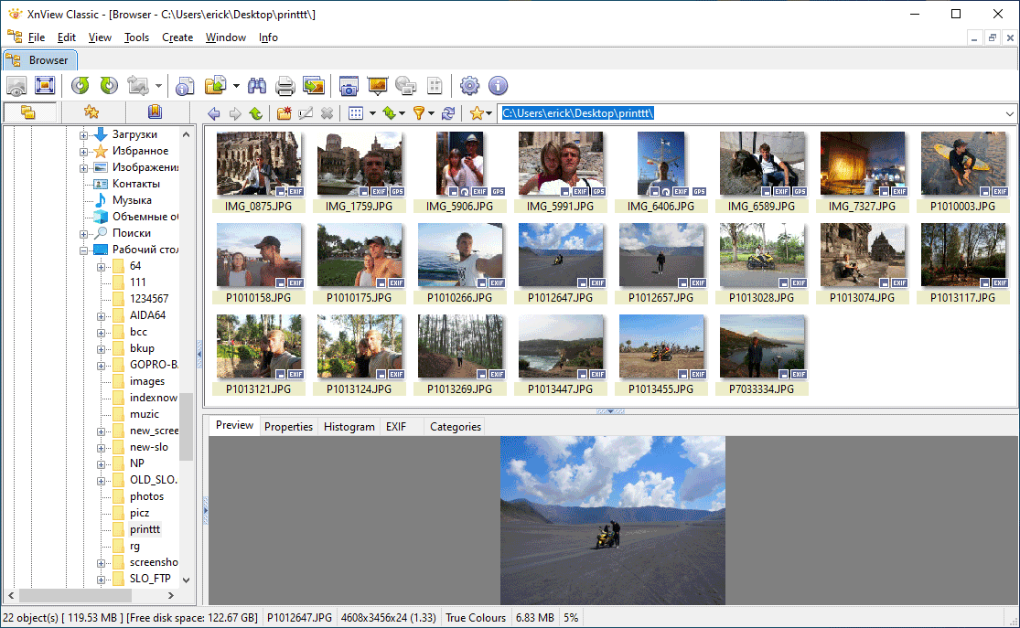
Task: Switch to the EXIF tab
Action: (395, 427)
